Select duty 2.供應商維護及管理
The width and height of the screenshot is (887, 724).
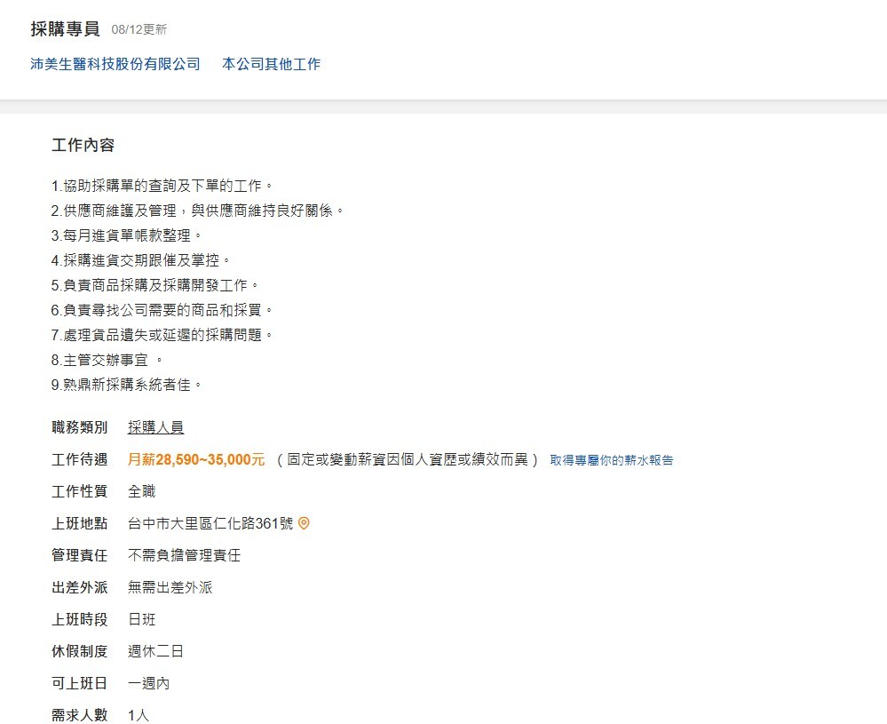click(197, 211)
